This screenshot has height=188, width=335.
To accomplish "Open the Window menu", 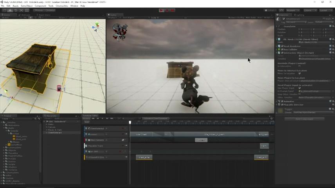I will 74,6.
